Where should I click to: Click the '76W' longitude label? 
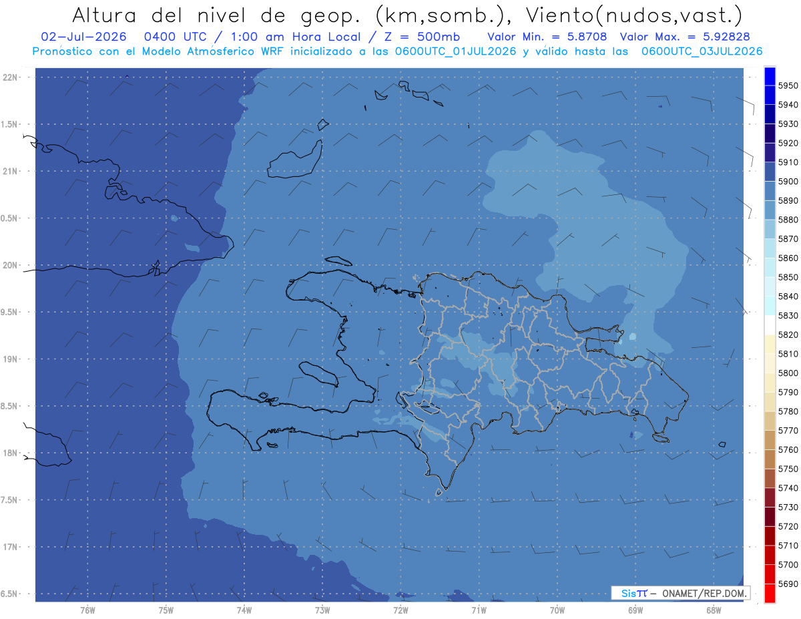(x=87, y=610)
